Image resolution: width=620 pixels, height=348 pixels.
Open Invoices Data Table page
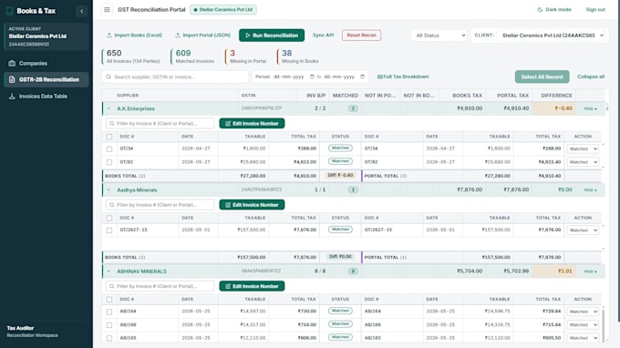pyautogui.click(x=46, y=96)
